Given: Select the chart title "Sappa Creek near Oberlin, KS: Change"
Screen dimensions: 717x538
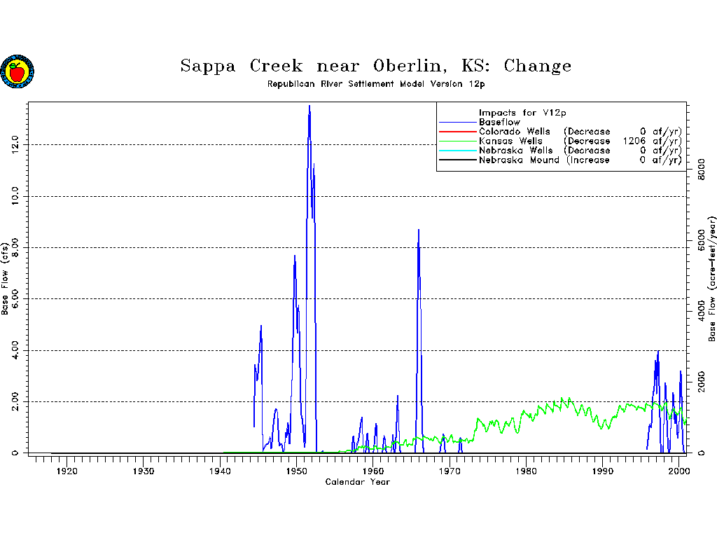Looking at the screenshot, I should 375,66.
